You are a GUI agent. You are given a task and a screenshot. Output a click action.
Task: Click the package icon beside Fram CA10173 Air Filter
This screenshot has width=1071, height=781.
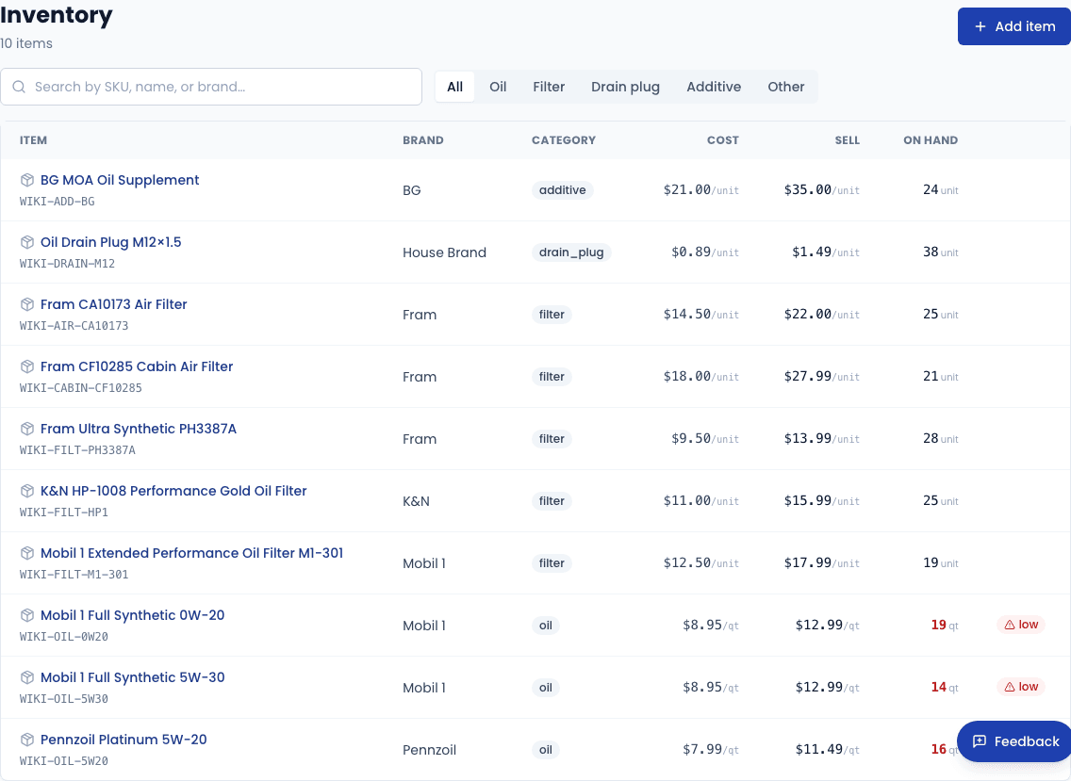tap(27, 304)
